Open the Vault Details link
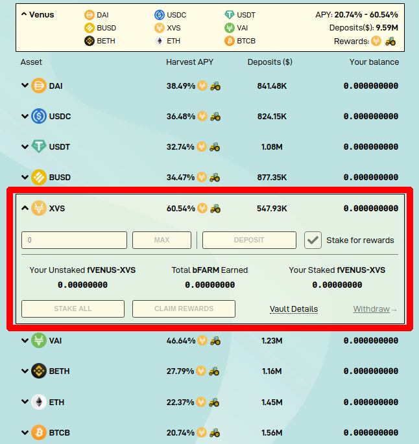Image resolution: width=419 pixels, height=444 pixels. [x=294, y=309]
